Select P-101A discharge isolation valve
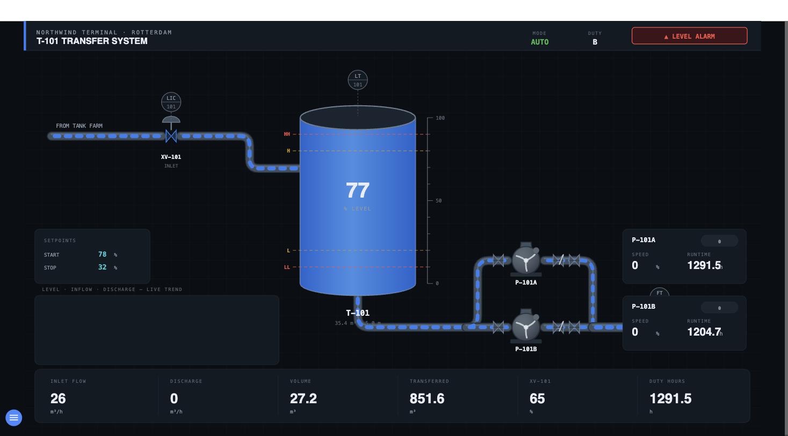This screenshot has height=436, width=788. point(574,260)
